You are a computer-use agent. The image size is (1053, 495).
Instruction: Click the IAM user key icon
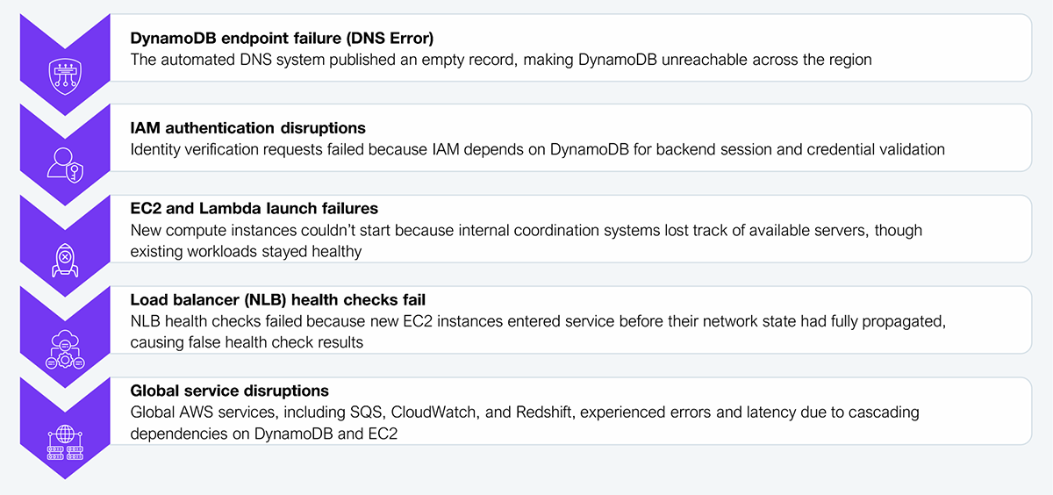tap(65, 165)
